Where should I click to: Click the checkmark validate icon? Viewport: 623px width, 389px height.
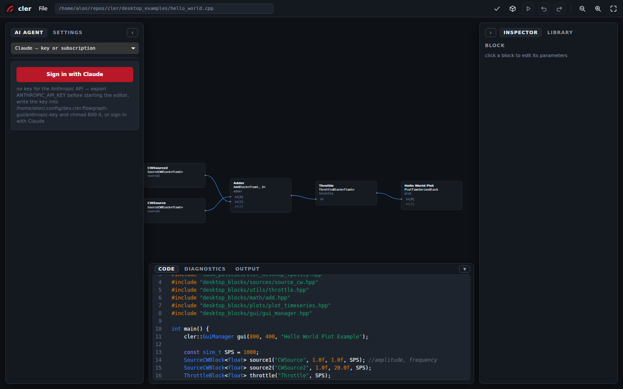point(497,9)
